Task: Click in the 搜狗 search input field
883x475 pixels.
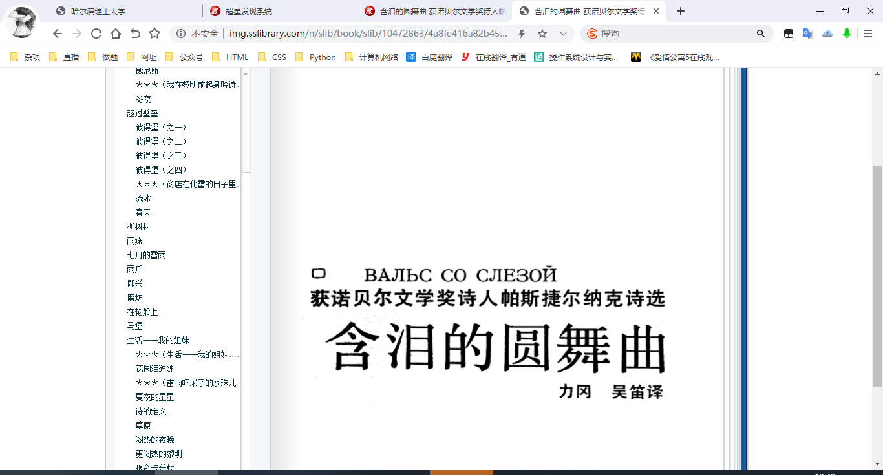Action: 672,34
